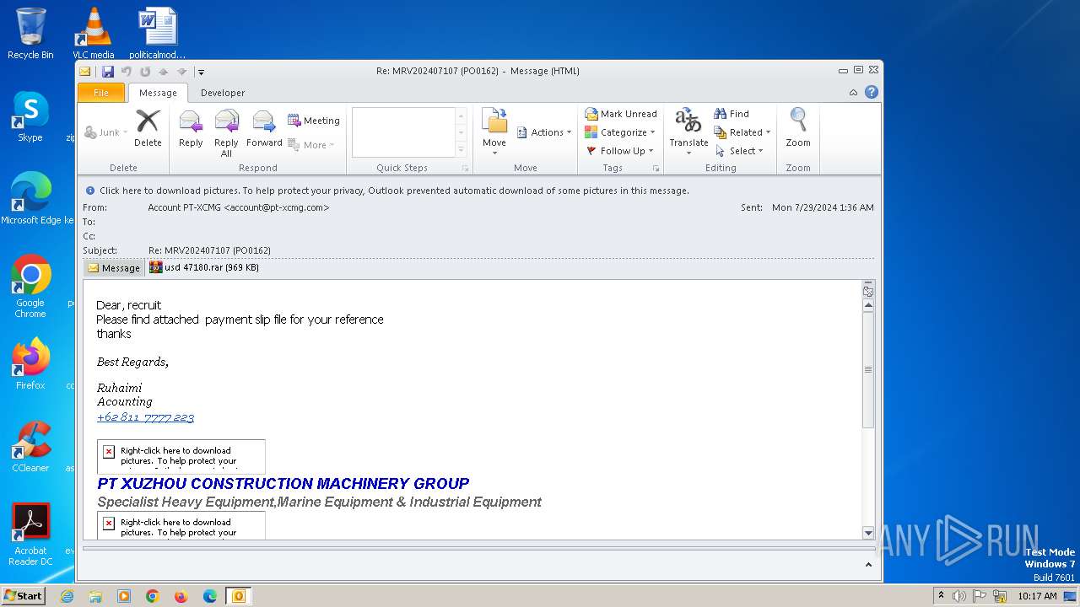Select the VLC media player desktop icon

coord(94,34)
